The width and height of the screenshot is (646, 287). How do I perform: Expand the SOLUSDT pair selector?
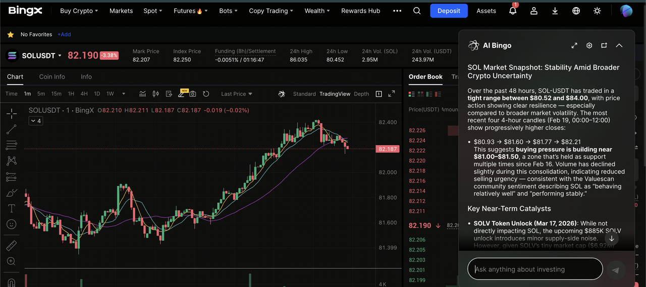tap(60, 55)
